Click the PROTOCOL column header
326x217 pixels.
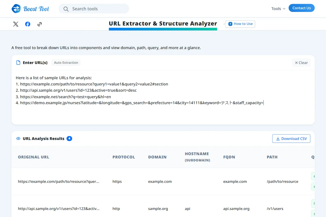click(124, 157)
